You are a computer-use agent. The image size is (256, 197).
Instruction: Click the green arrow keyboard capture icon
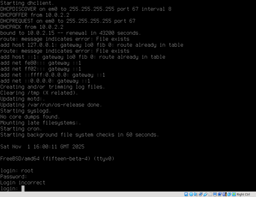coord(234,194)
